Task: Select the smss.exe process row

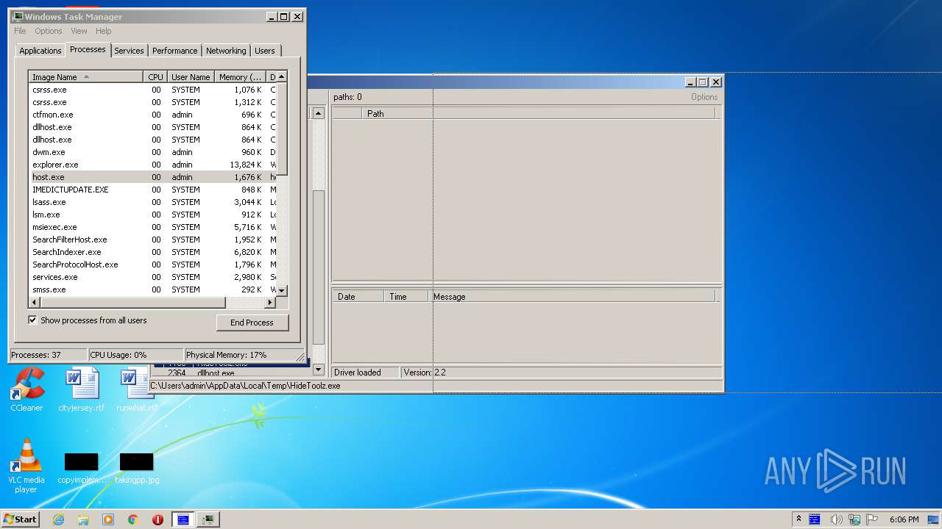Action: (x=152, y=289)
